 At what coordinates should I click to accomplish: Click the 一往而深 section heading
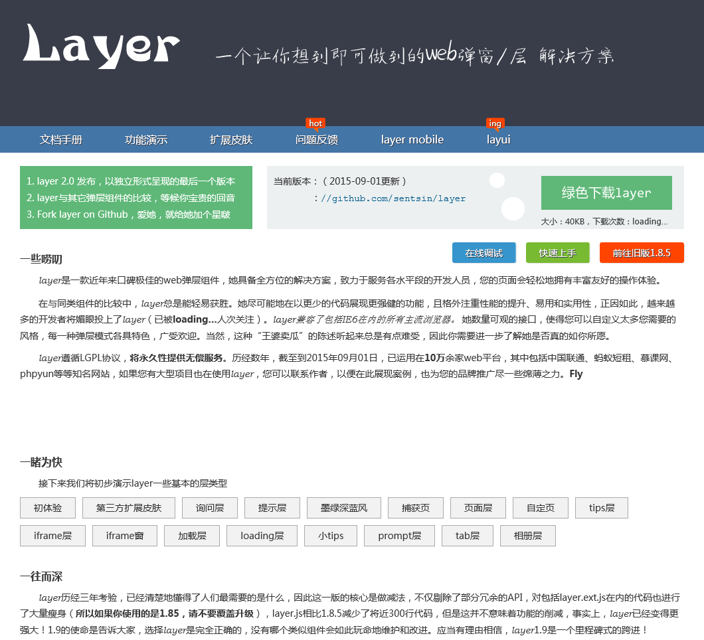pyautogui.click(x=41, y=577)
